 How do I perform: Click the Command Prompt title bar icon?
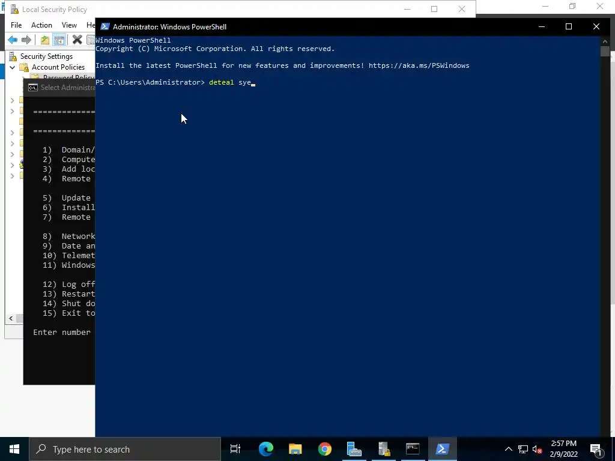(x=33, y=88)
